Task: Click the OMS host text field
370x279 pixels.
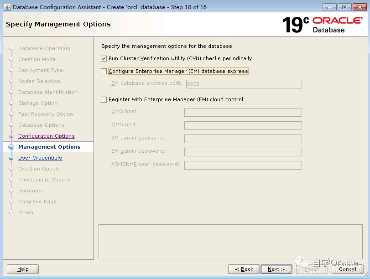Action: point(243,112)
